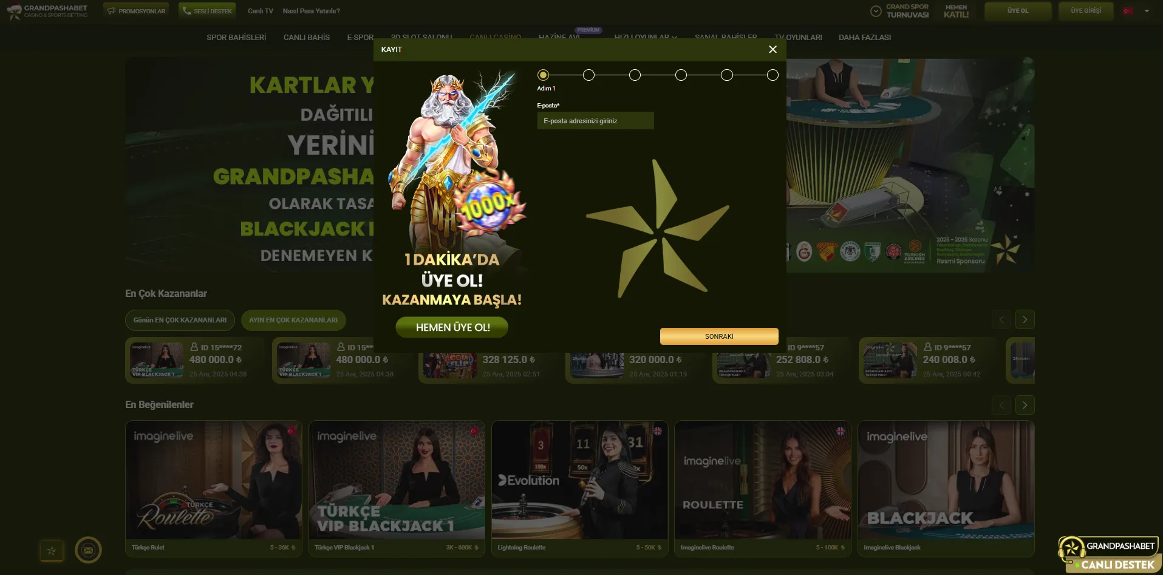
Task: Select the second registration step circle
Action: (588, 75)
